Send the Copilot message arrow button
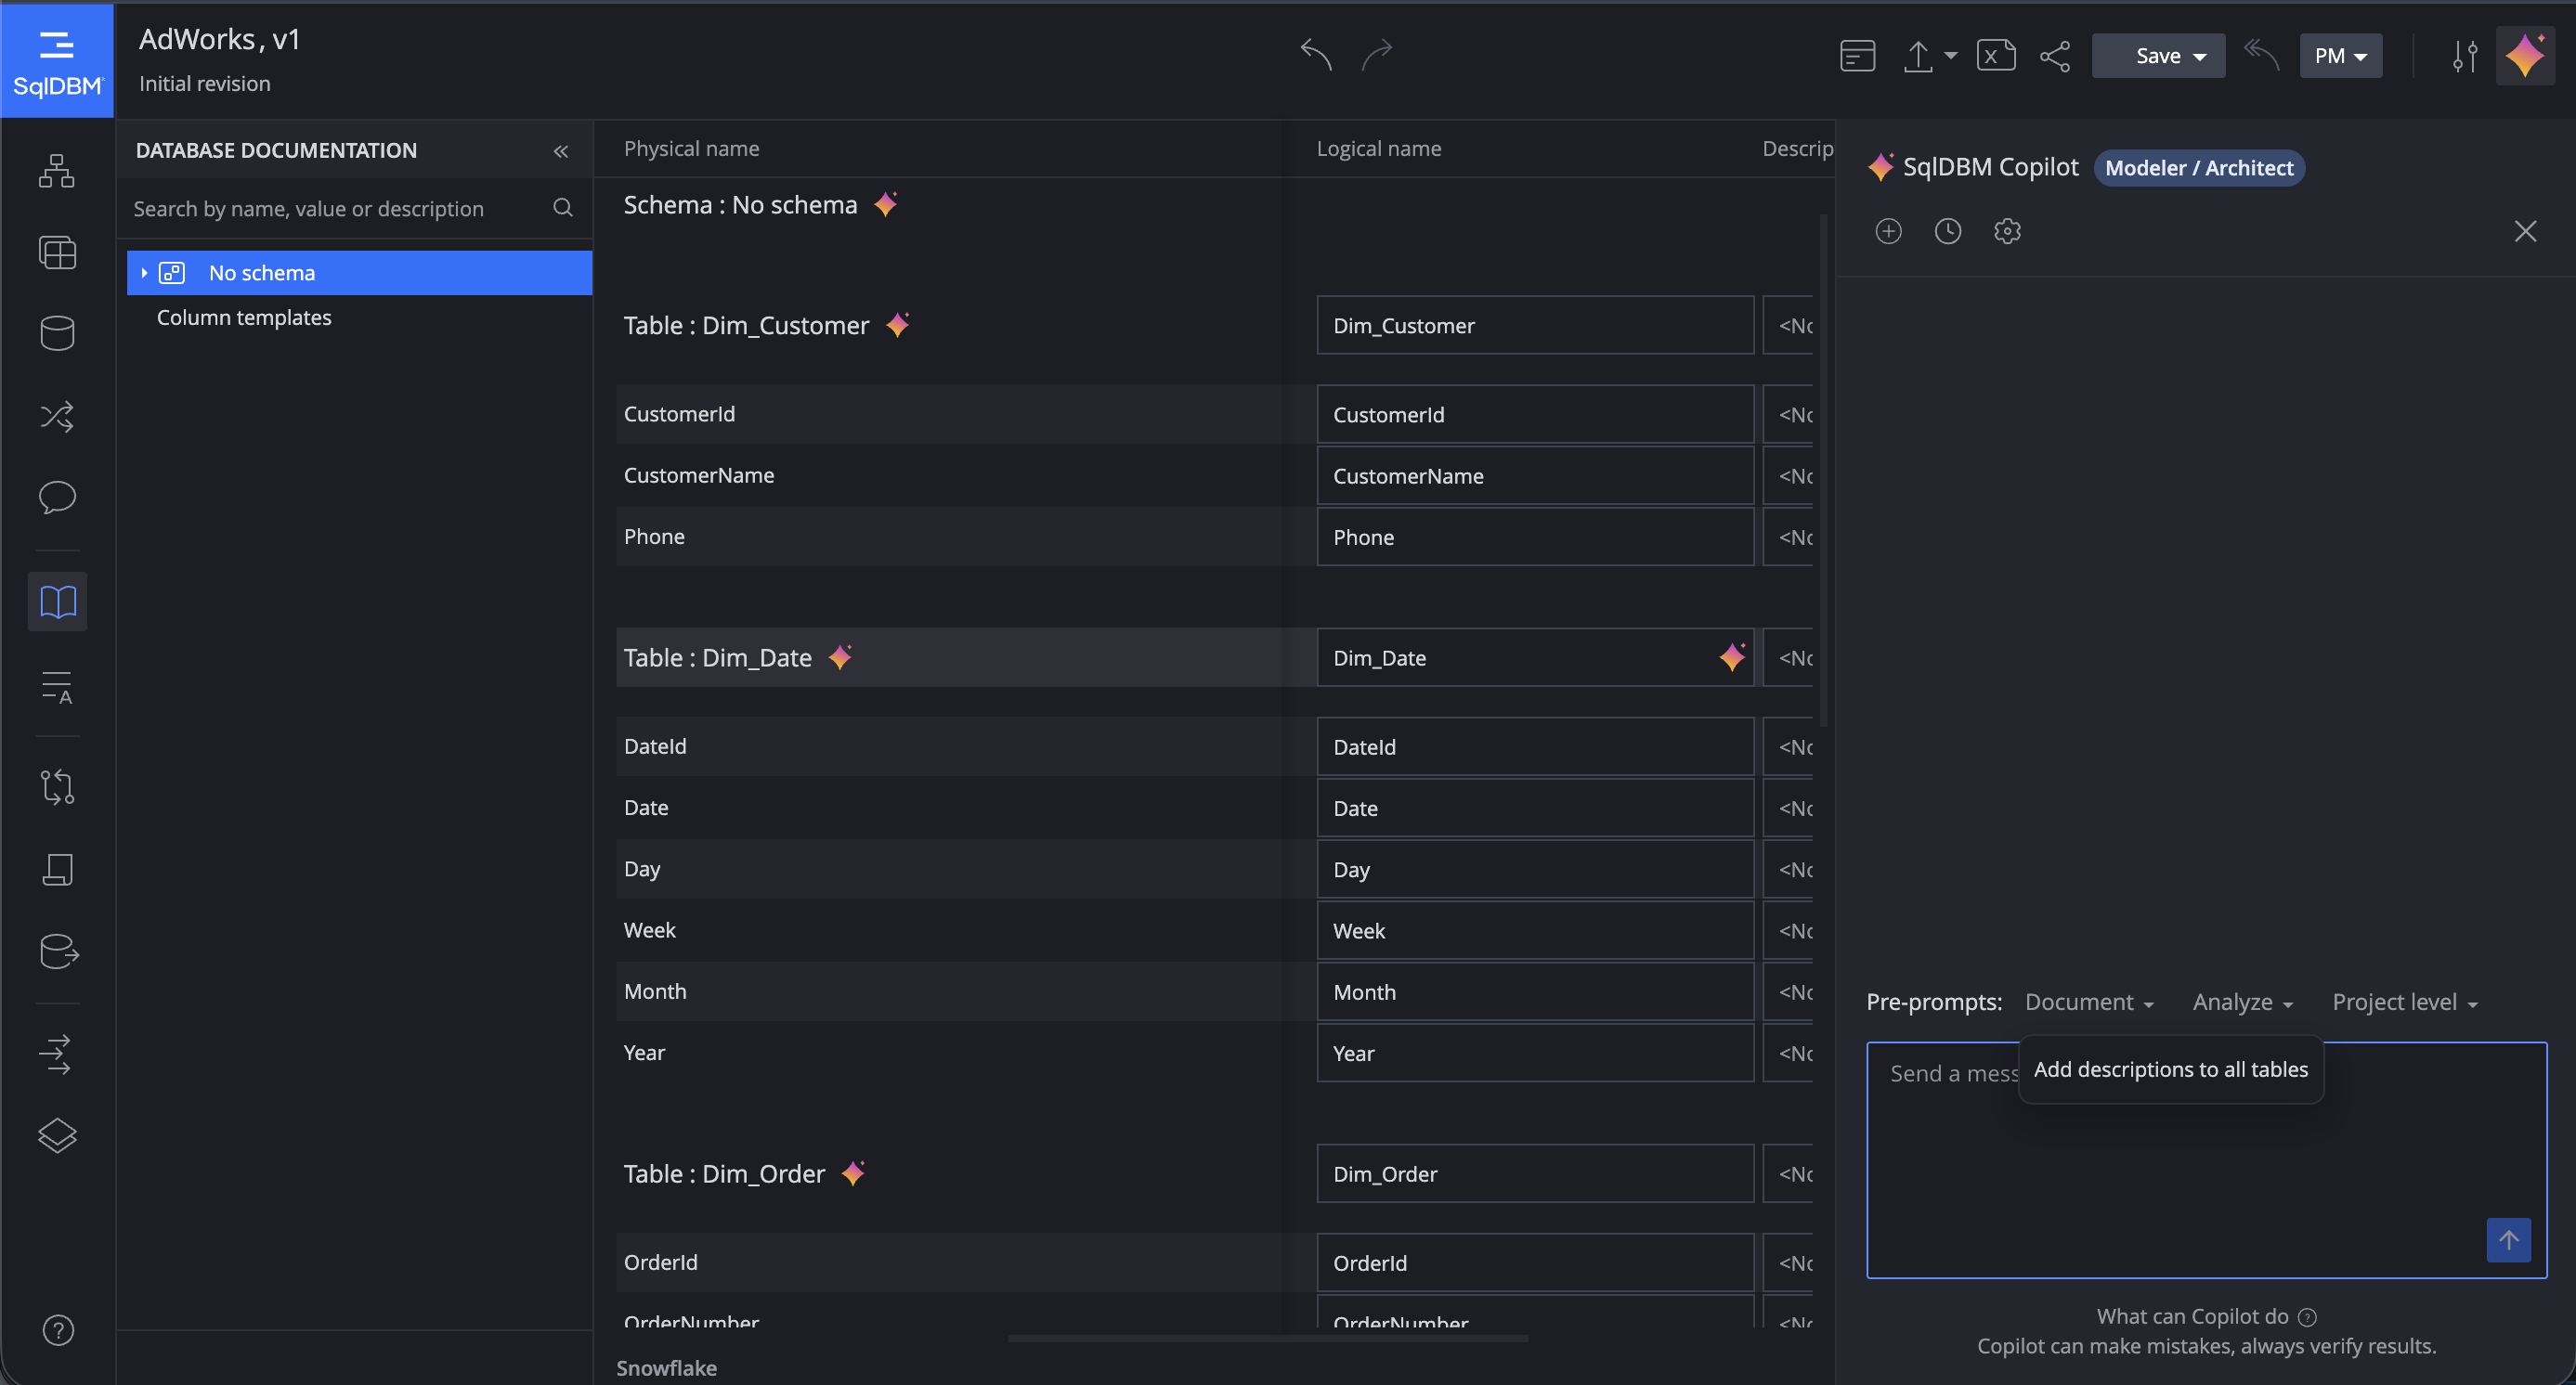The height and width of the screenshot is (1385, 2576). [x=2508, y=1240]
